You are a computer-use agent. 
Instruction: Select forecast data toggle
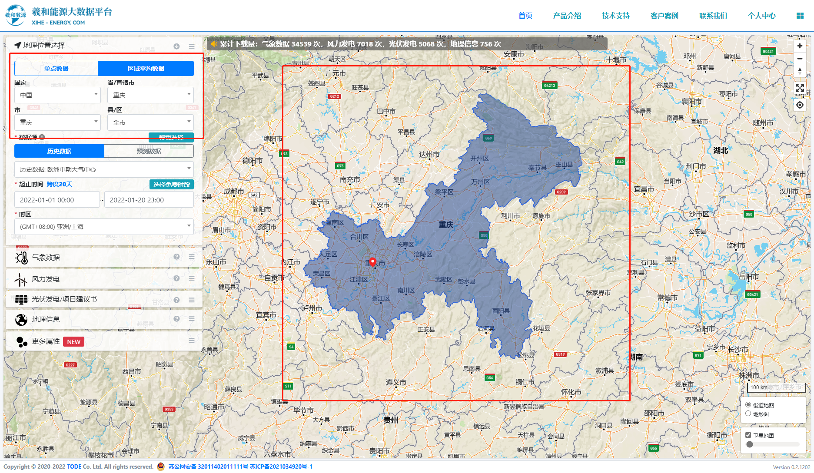[149, 151]
